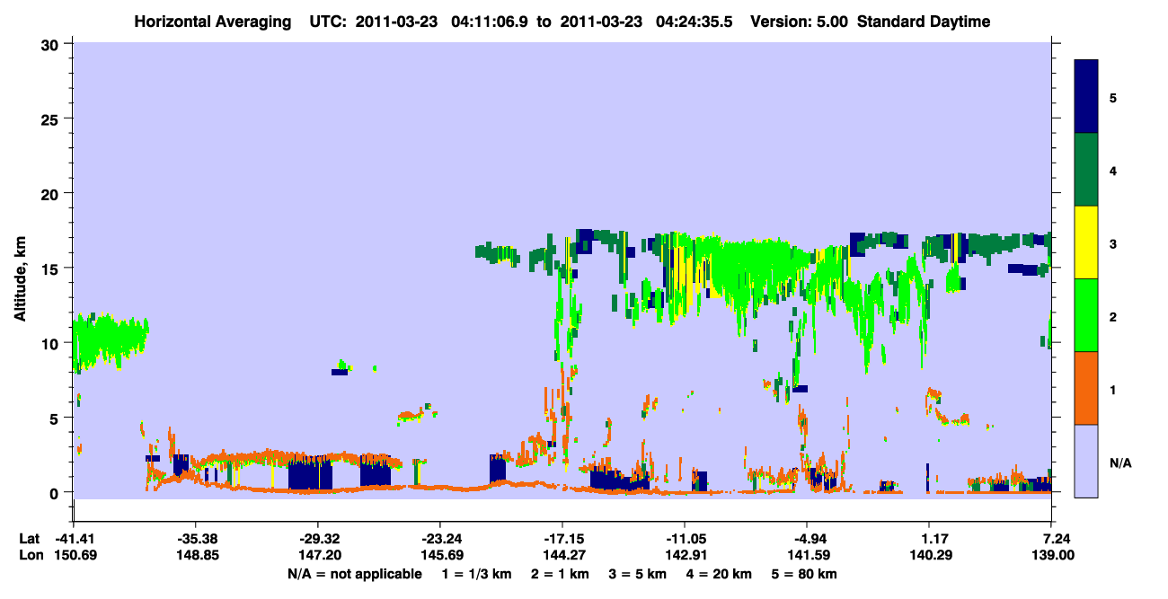Click the dark green colorbar segment labeled 4

coord(1086,170)
